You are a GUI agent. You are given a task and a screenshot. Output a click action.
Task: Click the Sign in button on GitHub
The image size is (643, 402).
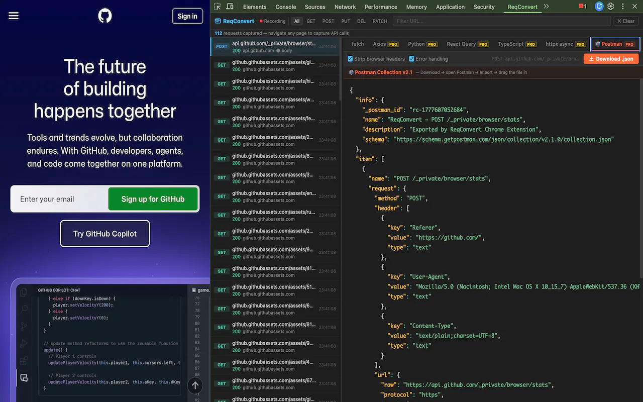(187, 16)
